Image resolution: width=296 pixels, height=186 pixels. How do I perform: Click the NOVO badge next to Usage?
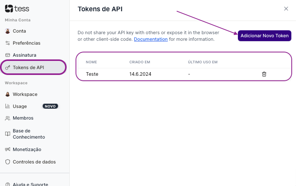pos(50,106)
